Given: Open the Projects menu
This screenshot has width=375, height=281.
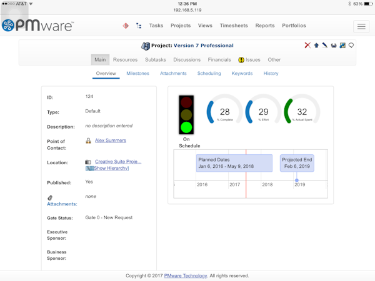Looking at the screenshot, I should tap(181, 26).
